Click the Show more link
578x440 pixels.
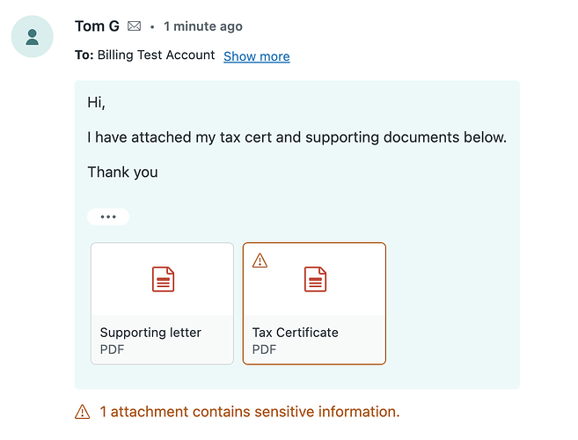point(256,56)
